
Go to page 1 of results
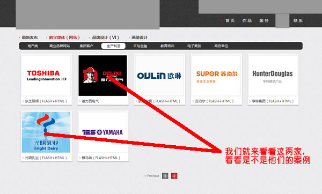click(x=165, y=176)
